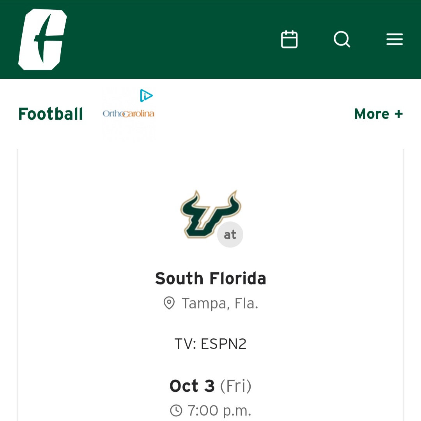
Task: Click the empty green header bar area
Action: tap(175, 39)
